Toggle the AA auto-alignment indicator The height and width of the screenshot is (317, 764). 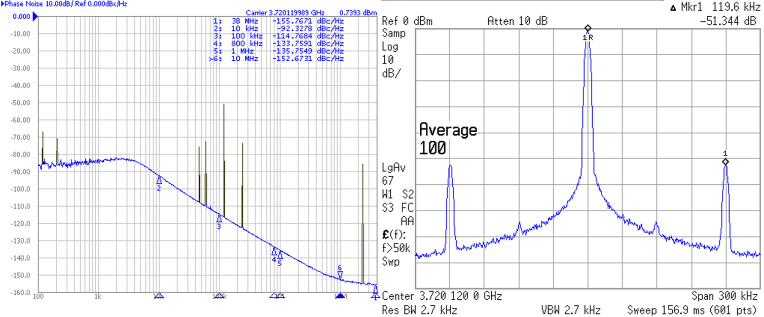point(407,221)
